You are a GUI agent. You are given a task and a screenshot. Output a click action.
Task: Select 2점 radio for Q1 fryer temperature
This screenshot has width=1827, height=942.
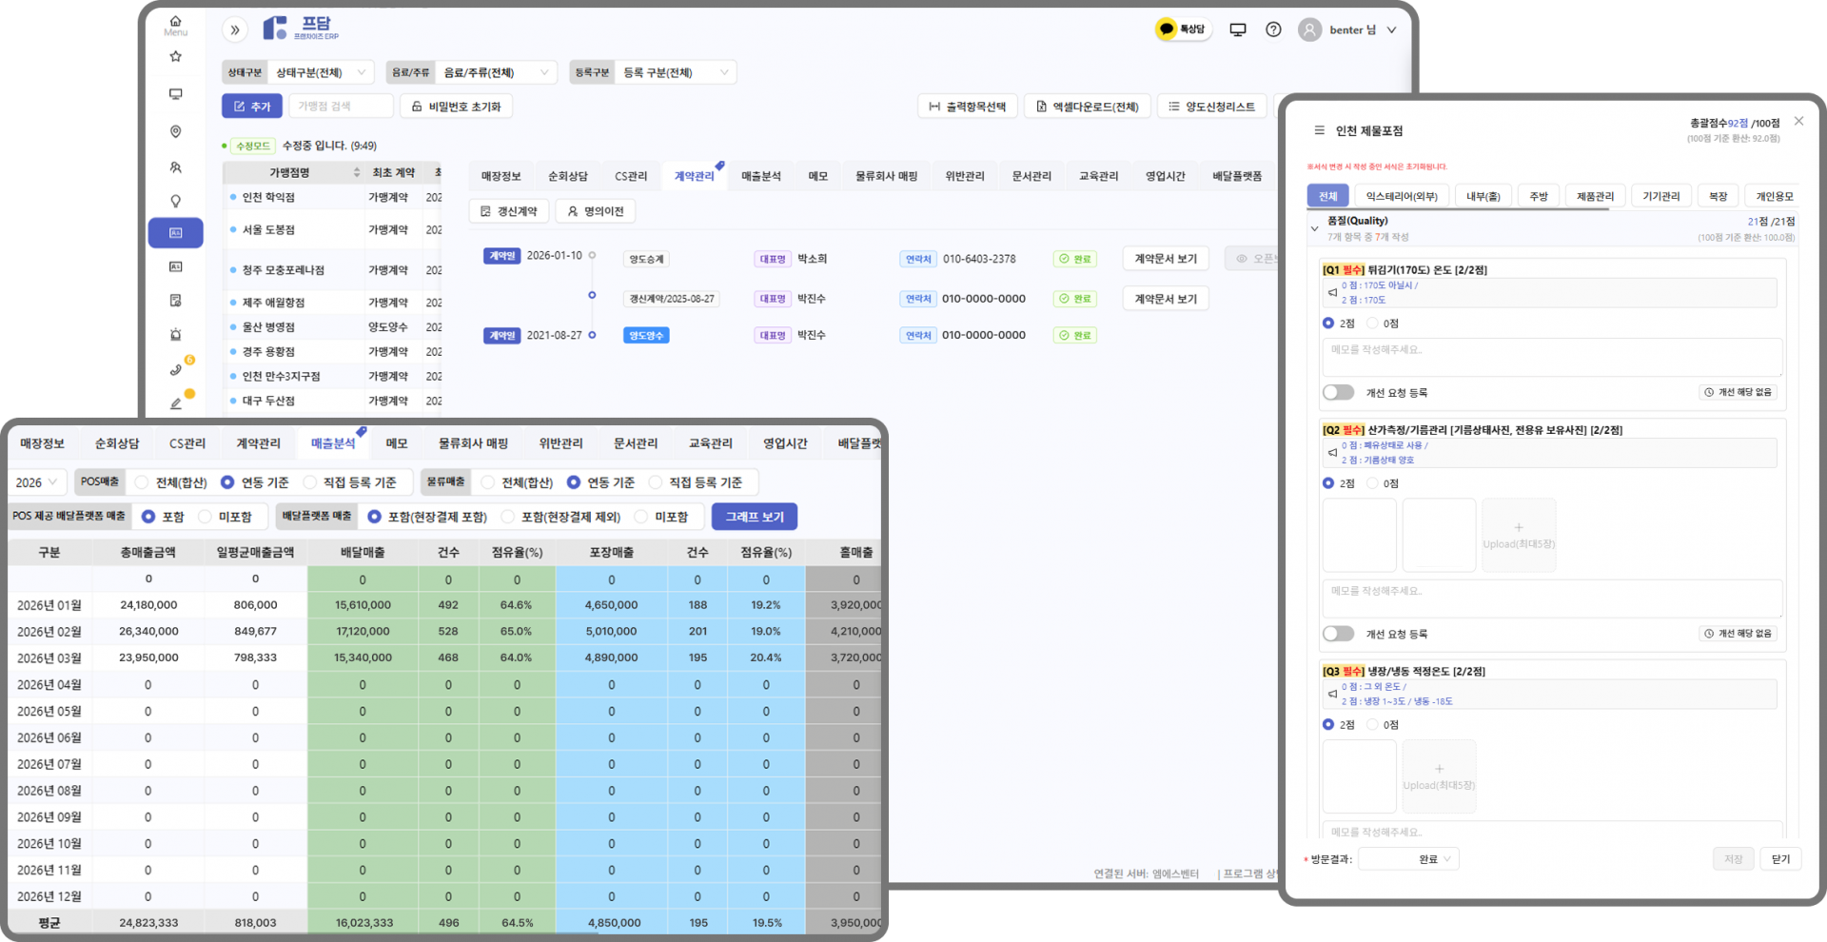(1328, 323)
